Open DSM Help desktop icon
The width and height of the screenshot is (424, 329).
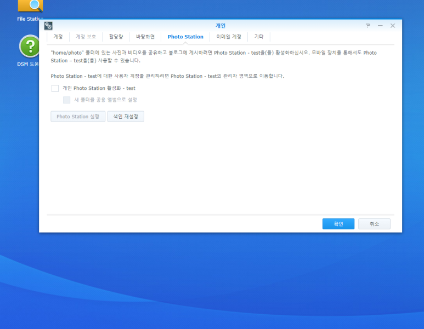(29, 46)
